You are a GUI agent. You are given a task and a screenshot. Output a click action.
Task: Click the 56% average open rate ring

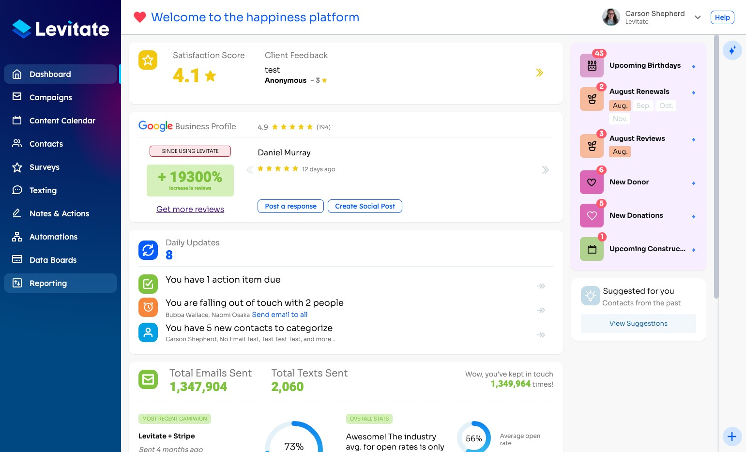coord(473,437)
